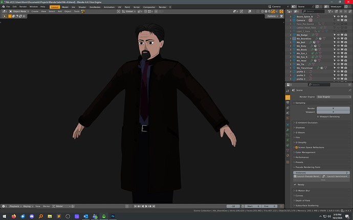Open the Render menu in the top bar
The width and height of the screenshot is (353, 220).
click(23, 7)
